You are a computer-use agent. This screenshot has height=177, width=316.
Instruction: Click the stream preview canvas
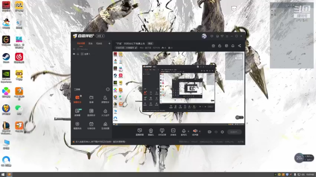coord(179,88)
